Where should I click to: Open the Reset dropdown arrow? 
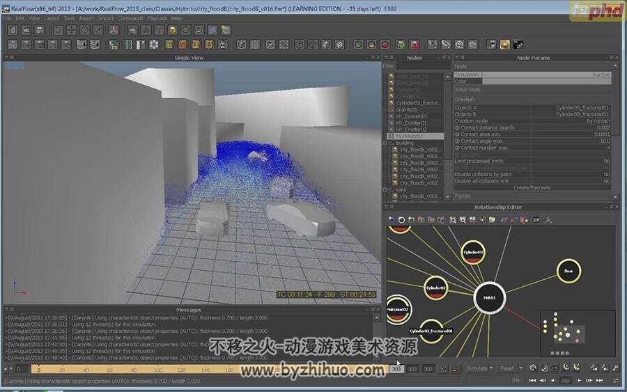click(520, 368)
